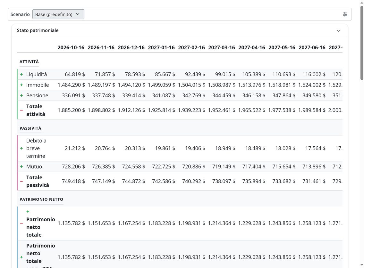Screen dimensions: 372x268
Task: Click the Immobile row label
Action: pyautogui.click(x=38, y=85)
